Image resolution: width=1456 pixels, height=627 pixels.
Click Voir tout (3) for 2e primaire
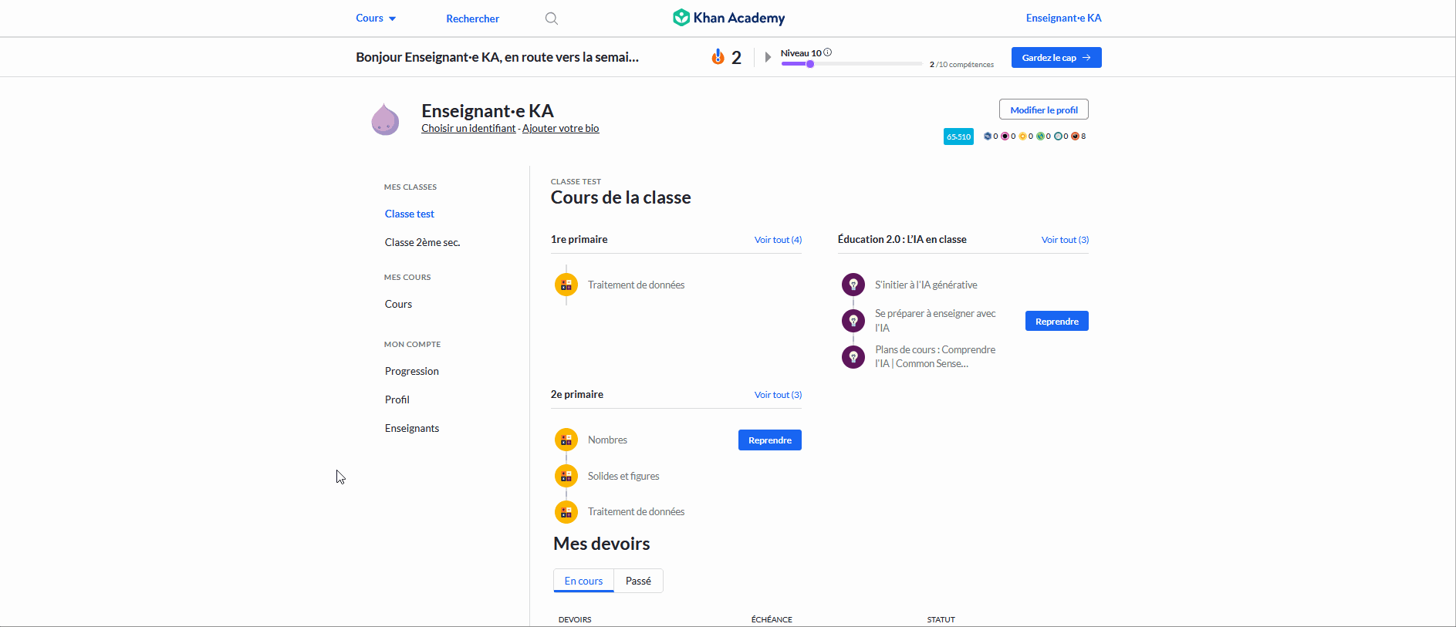click(x=778, y=395)
